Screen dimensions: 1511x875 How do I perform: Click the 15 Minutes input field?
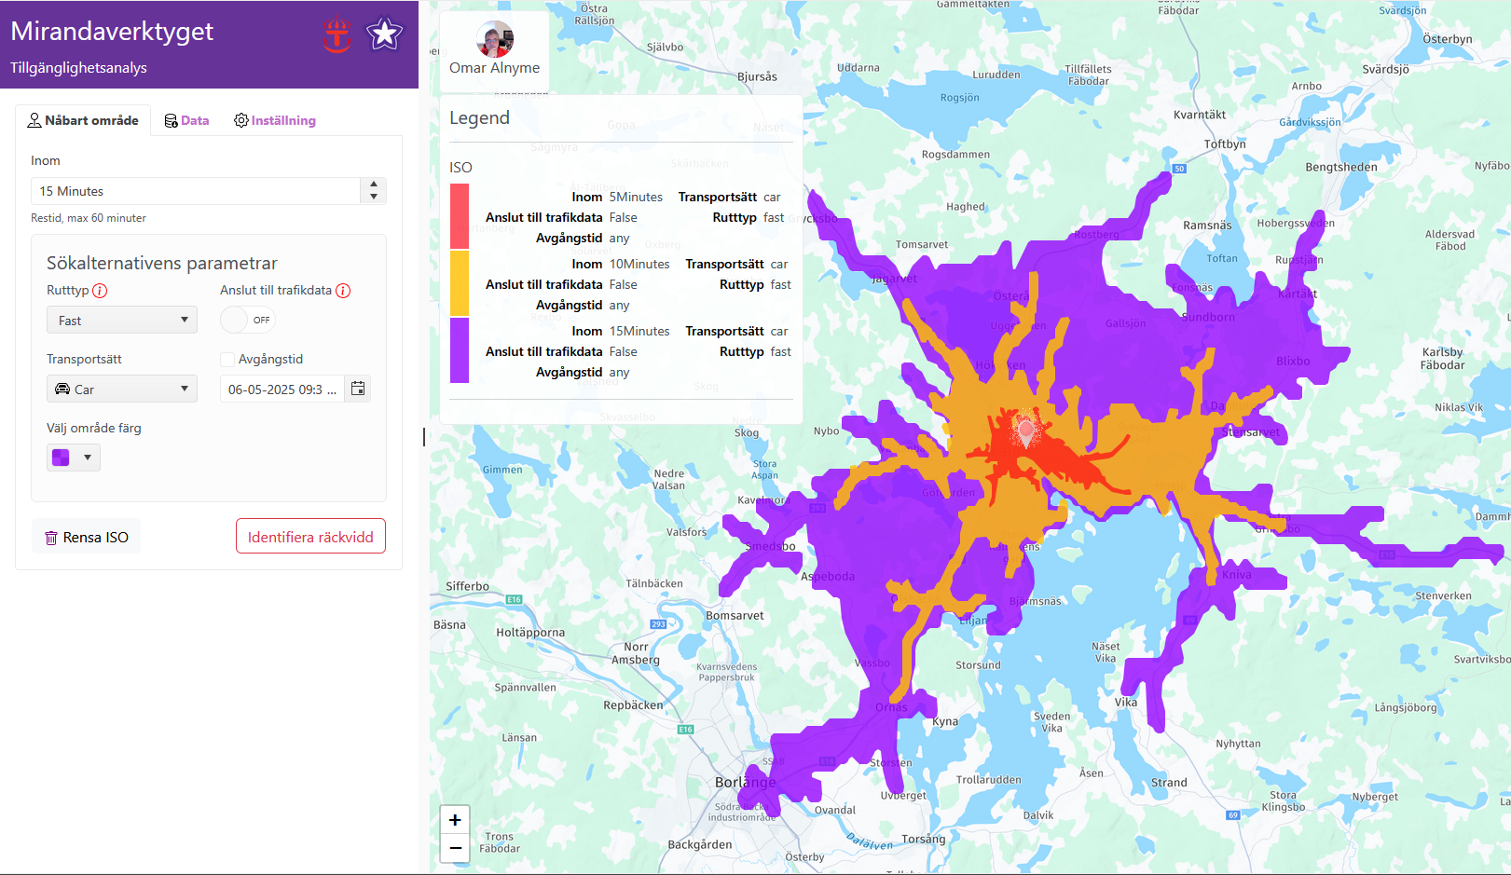point(196,191)
